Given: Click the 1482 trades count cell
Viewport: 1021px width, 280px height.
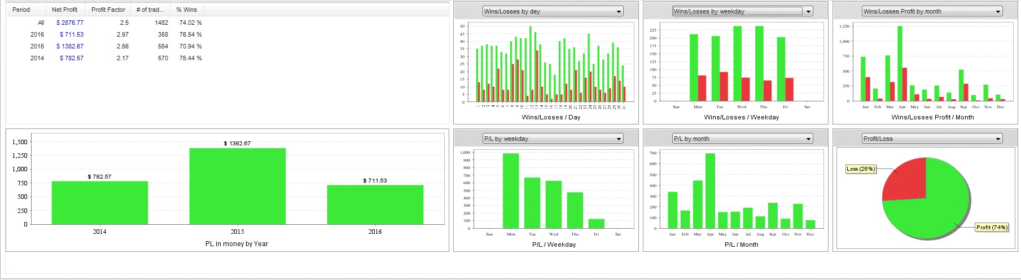Looking at the screenshot, I should 161,23.
